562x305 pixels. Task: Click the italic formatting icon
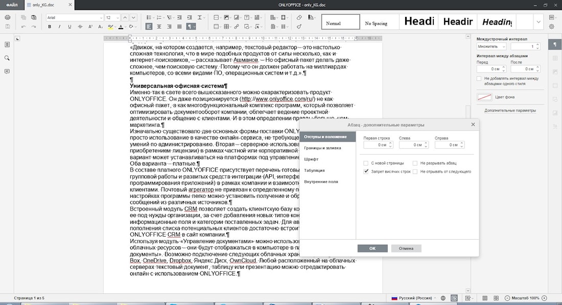(x=59, y=27)
